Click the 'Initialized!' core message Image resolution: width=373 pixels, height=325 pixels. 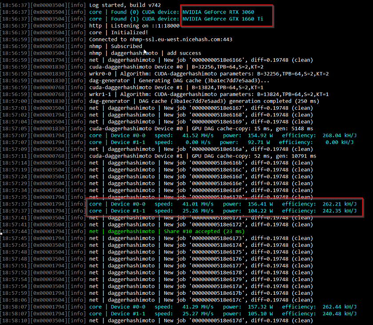tap(129, 32)
